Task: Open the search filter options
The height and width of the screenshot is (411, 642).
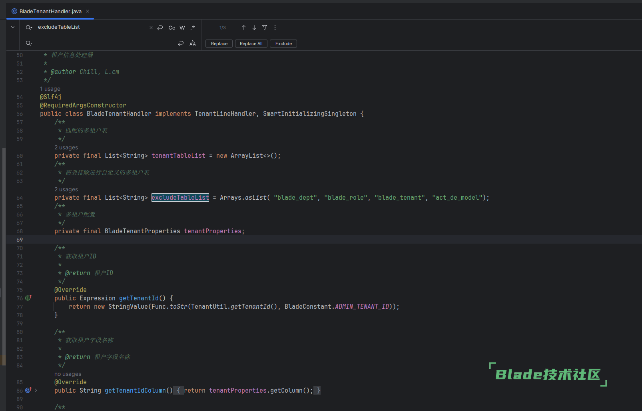Action: click(x=265, y=28)
